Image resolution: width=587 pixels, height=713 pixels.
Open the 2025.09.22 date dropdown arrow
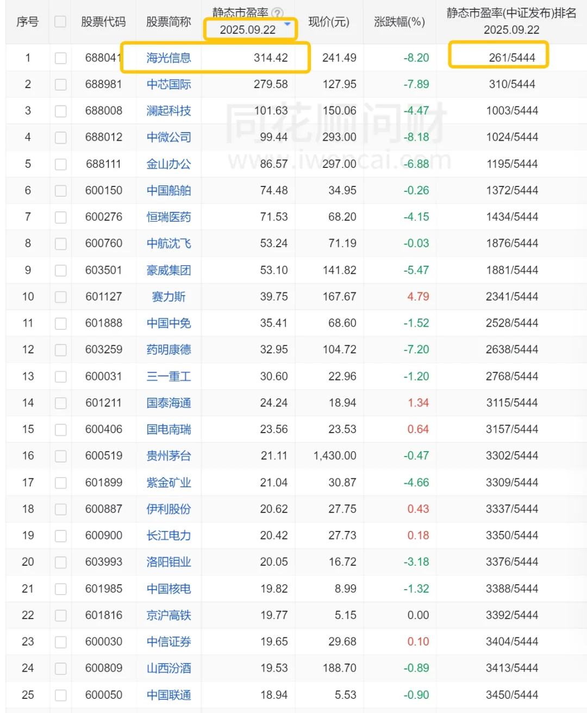point(288,24)
